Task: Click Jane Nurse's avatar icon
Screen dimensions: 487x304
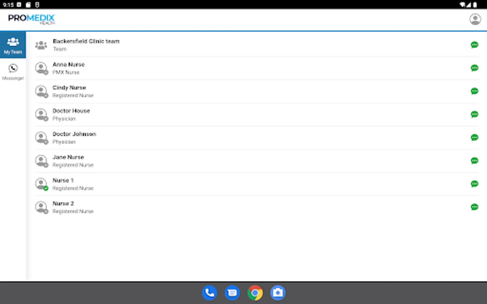Action: click(x=42, y=161)
